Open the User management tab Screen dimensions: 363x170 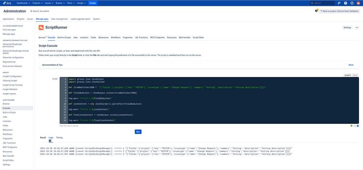click(60, 19)
